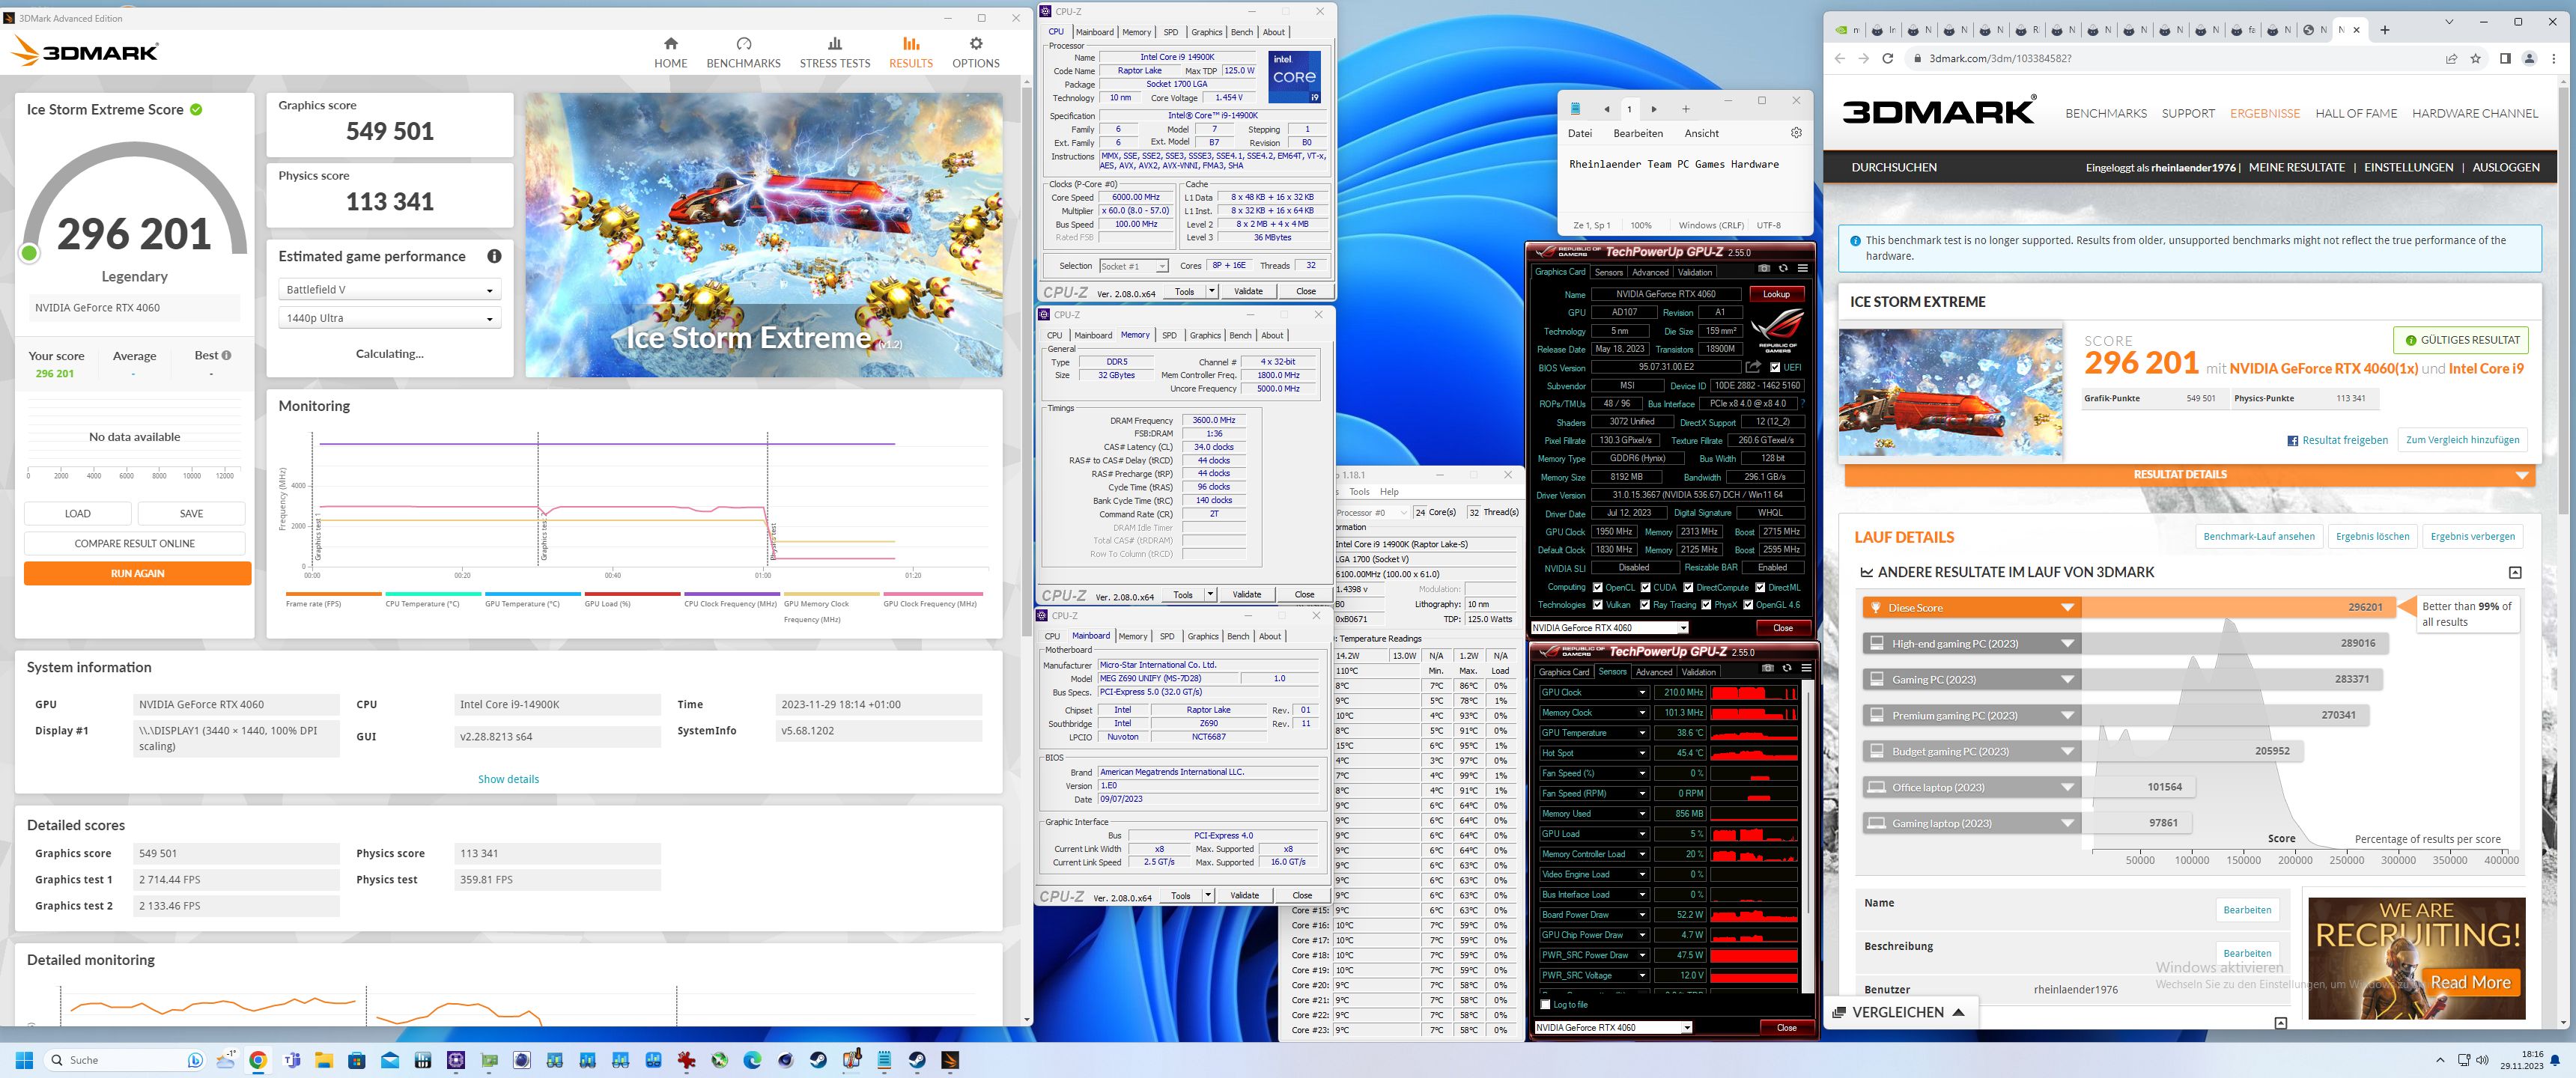This screenshot has height=1078, width=2576.
Task: Click info icon next to Best
Action: [227, 355]
